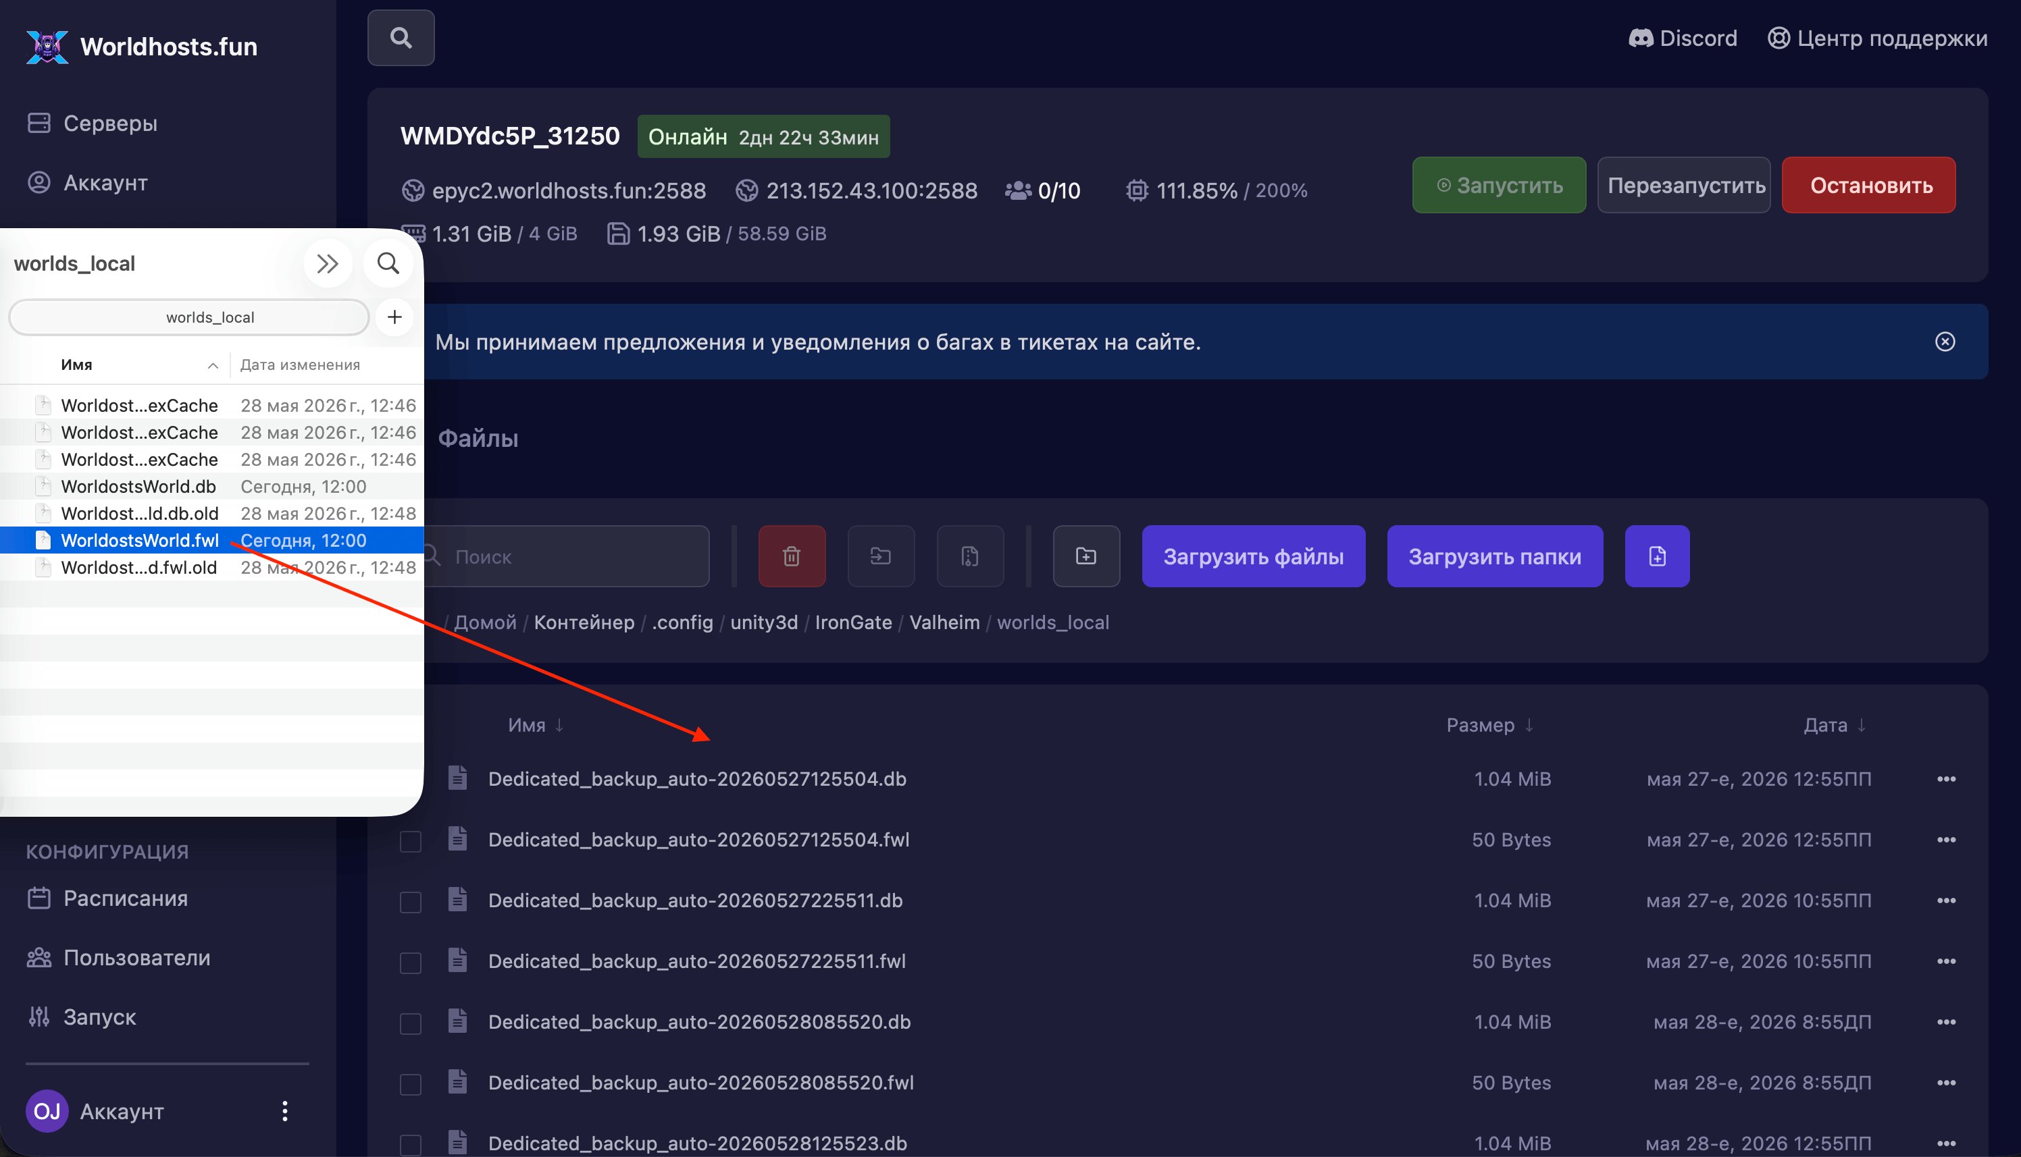
Task: Dismiss the blue notification banner
Action: (x=1945, y=342)
